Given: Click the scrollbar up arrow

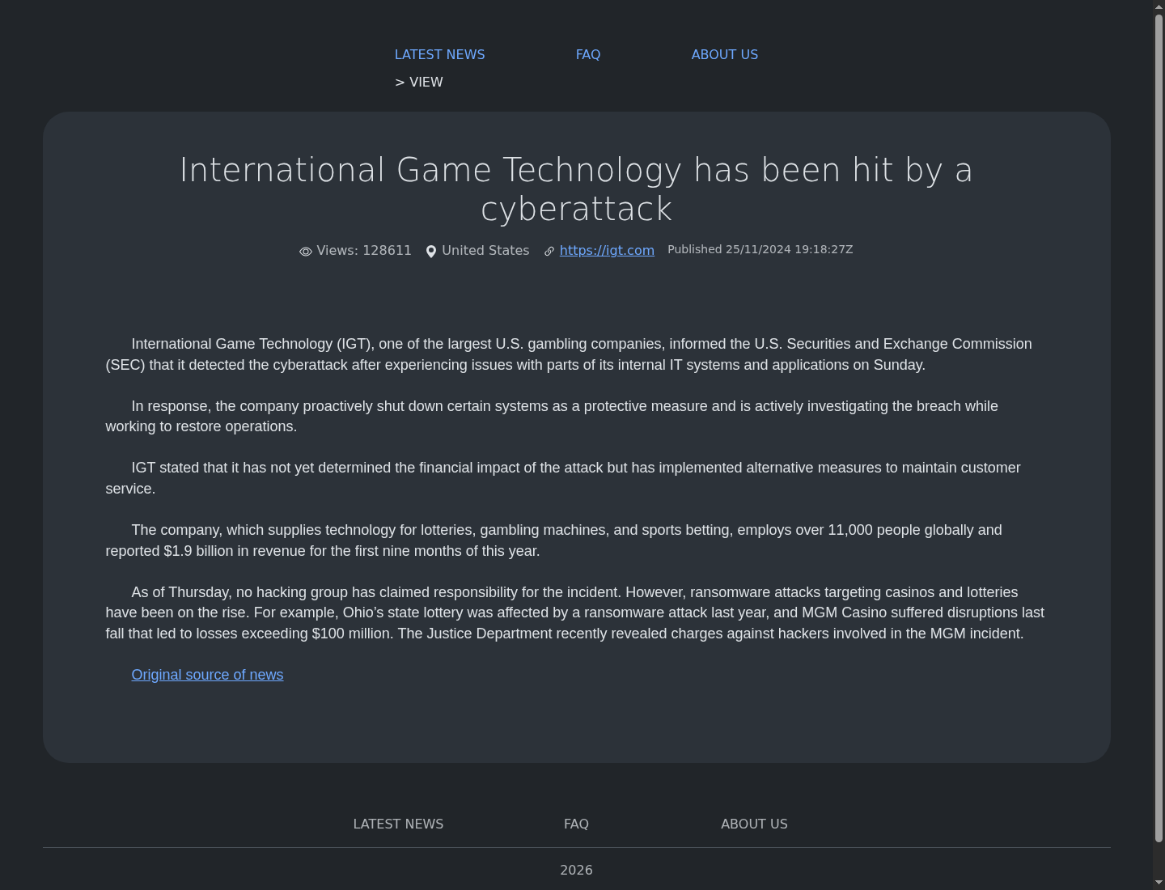Looking at the screenshot, I should pyautogui.click(x=1159, y=6).
